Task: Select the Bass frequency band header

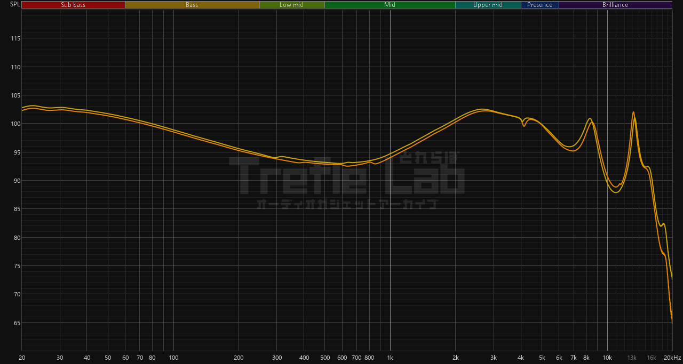Action: tap(192, 5)
